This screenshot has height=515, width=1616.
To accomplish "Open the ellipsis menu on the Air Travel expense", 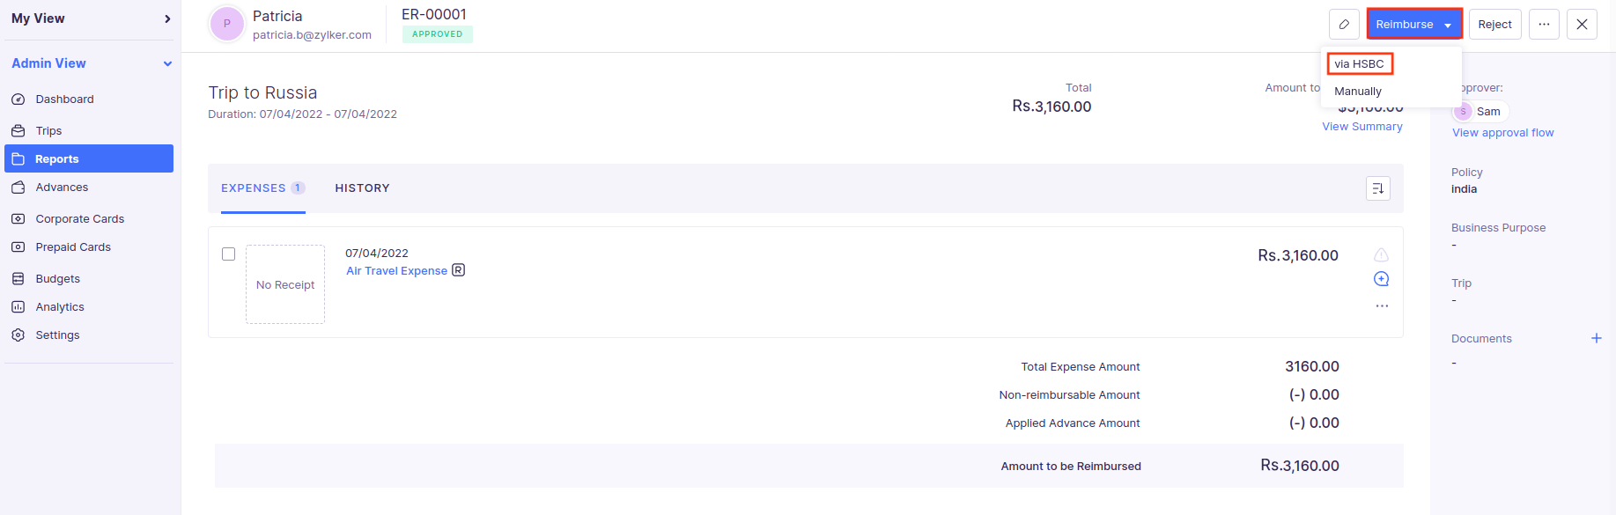I will click(x=1381, y=305).
